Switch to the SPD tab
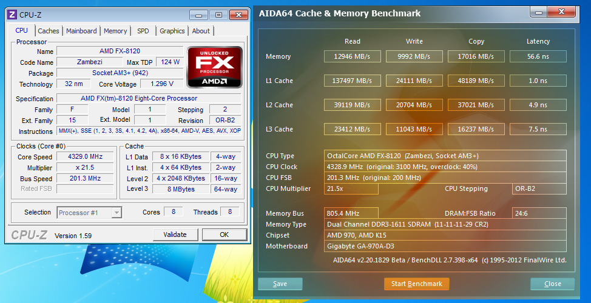The width and height of the screenshot is (591, 303). coord(143,31)
